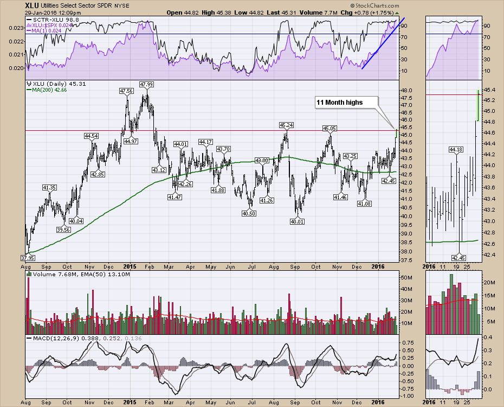Click the Volume value 7.7M in header
Image resolution: width=504 pixels, height=407 pixels.
click(x=331, y=13)
